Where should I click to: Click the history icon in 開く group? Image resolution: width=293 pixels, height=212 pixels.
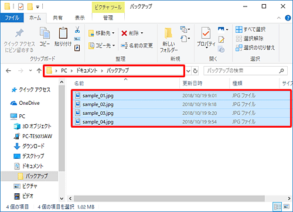(x=222, y=49)
